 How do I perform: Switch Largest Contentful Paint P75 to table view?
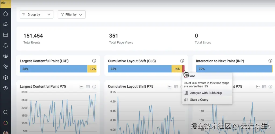88,87
